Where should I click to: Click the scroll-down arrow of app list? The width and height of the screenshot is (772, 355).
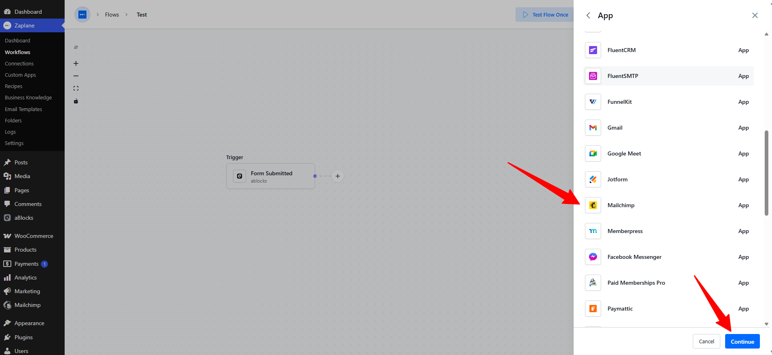pos(766,324)
